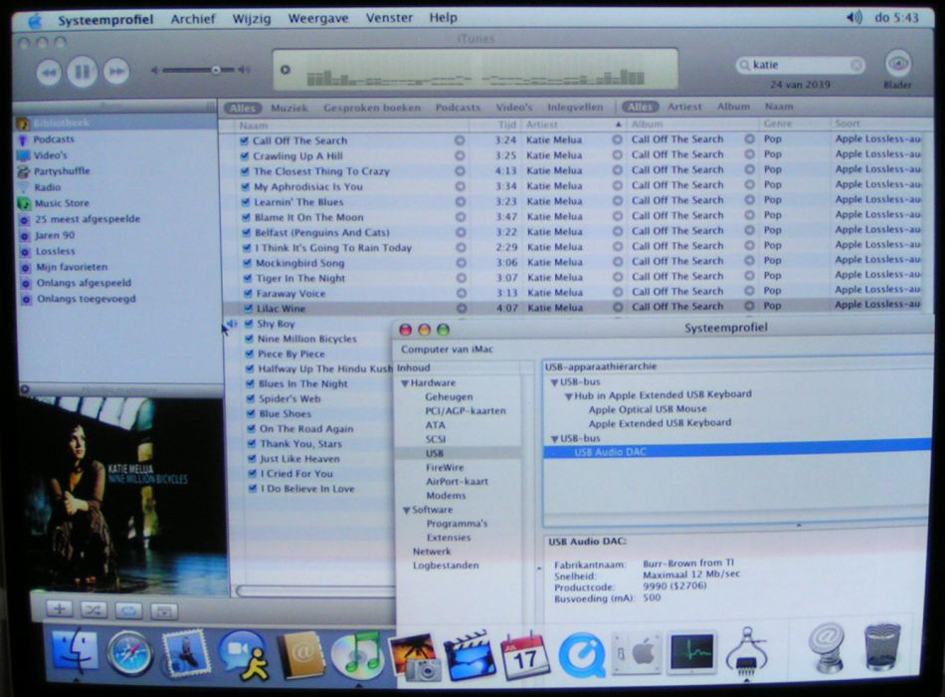The image size is (945, 697).
Task: Open the Venster menu
Action: 389,18
